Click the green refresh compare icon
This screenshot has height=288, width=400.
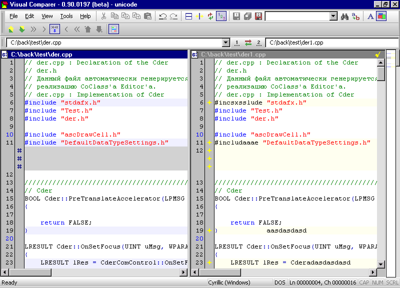point(210,16)
